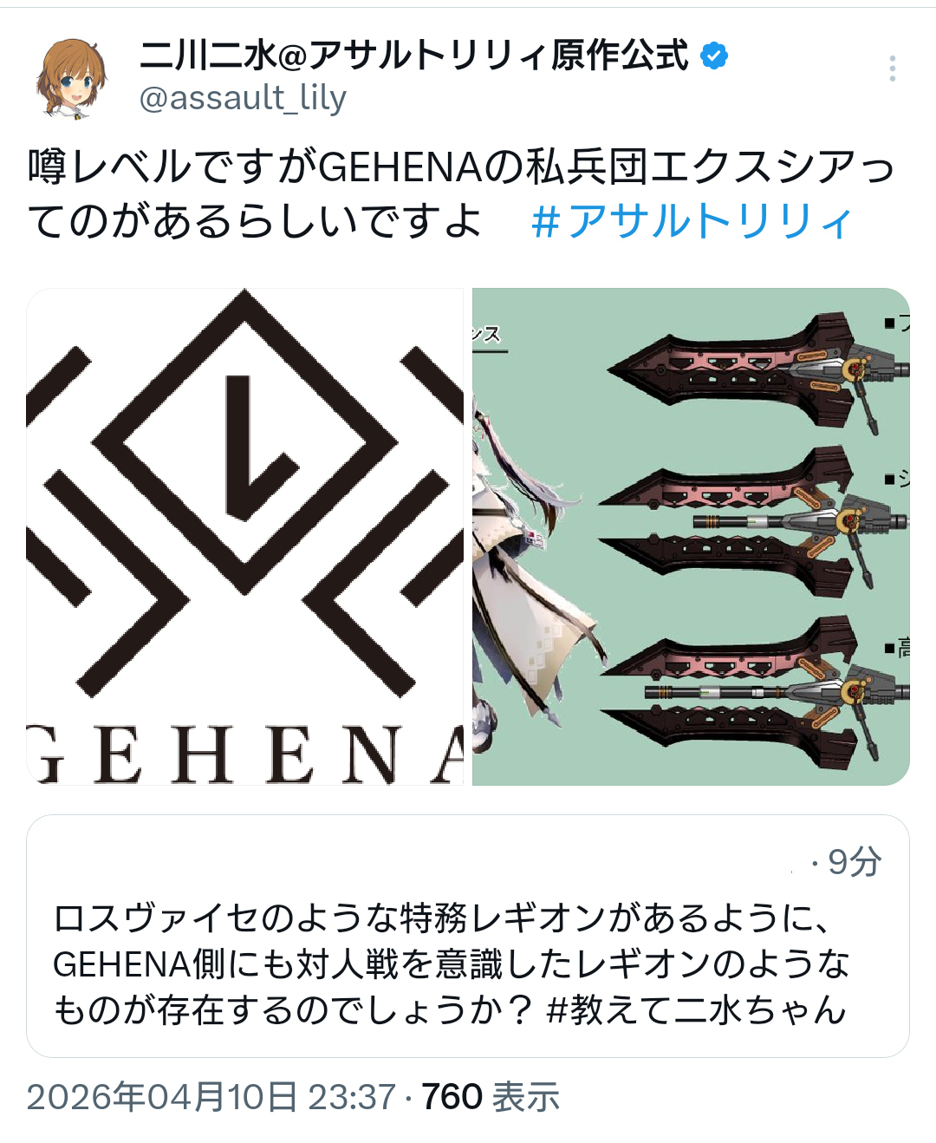Open the weapon illustration image
The height and width of the screenshot is (1143, 936).
691,537
